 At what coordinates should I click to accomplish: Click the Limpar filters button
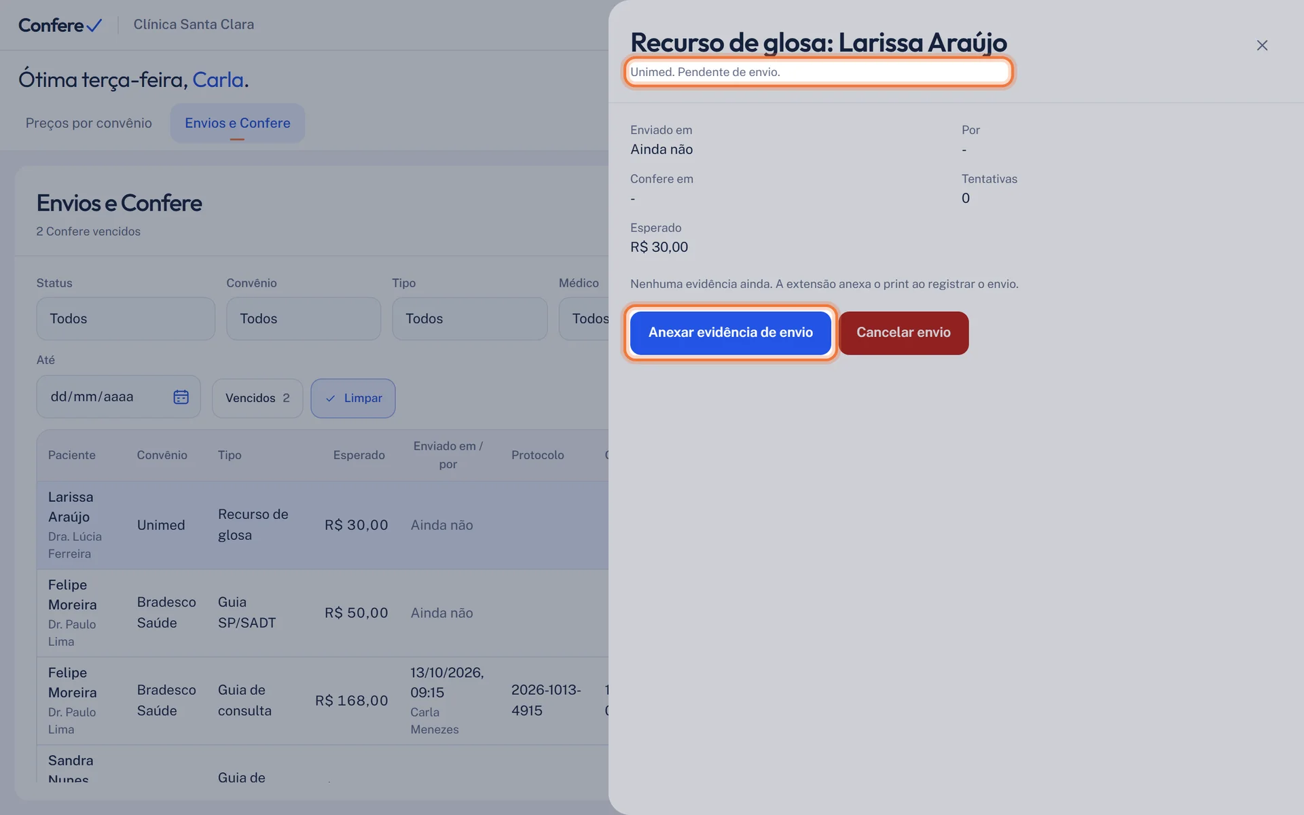pos(353,398)
